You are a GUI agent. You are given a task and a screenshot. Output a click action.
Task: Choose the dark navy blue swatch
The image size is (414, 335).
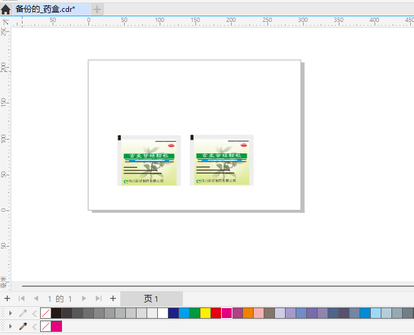173,313
